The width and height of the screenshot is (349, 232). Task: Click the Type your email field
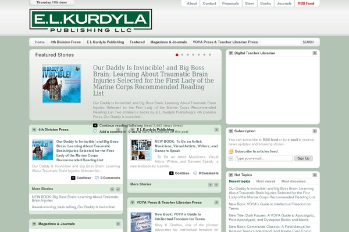coord(264,158)
